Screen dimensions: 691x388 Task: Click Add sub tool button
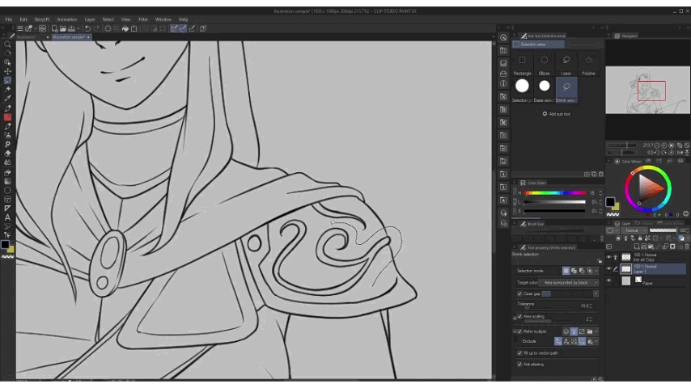click(x=556, y=114)
